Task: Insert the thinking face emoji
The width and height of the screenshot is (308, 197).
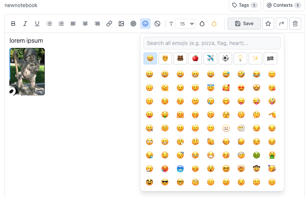Action: pos(257,115)
